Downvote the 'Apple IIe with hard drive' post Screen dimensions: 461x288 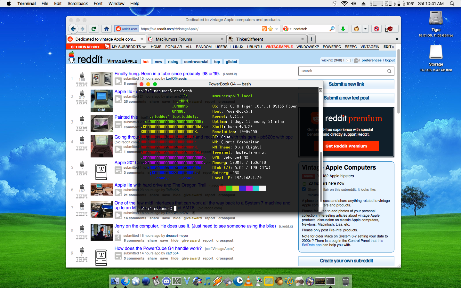click(x=82, y=196)
